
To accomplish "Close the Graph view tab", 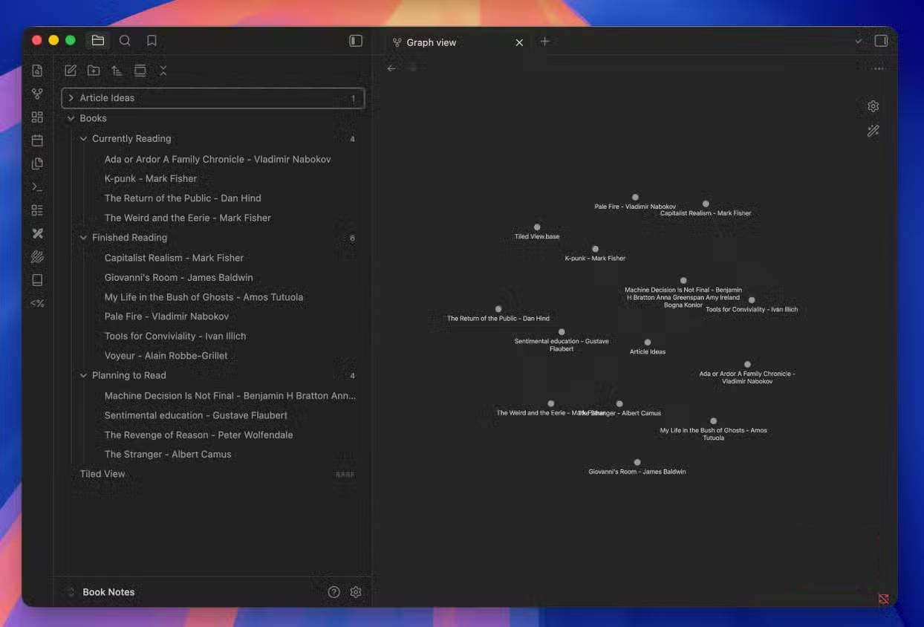I will point(519,42).
